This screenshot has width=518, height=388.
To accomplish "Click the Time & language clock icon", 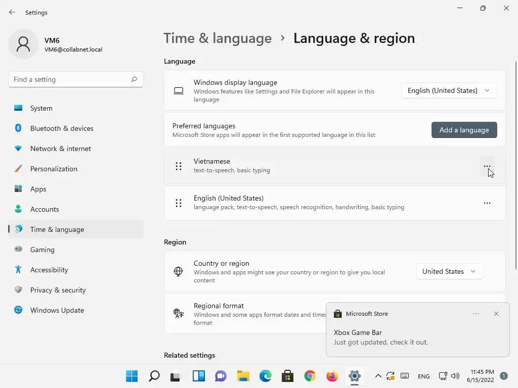I will pyautogui.click(x=19, y=229).
